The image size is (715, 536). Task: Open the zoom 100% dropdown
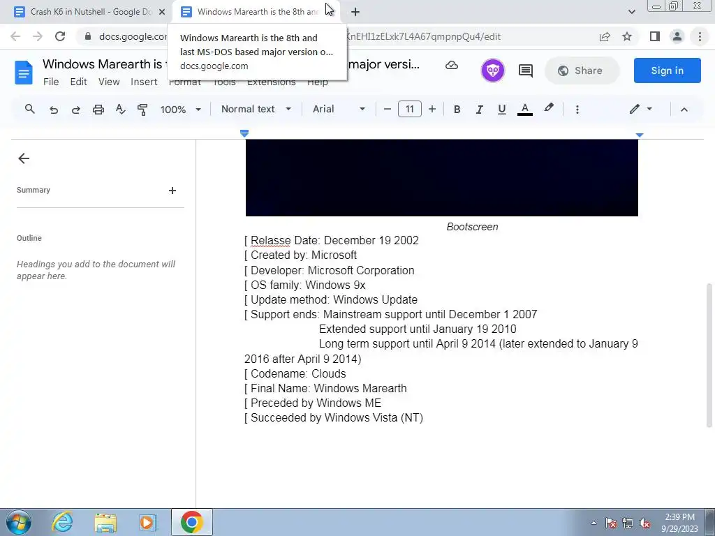click(x=181, y=110)
